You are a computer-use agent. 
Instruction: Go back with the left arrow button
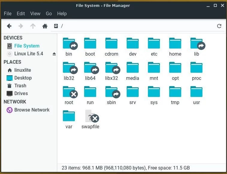(x=9, y=26)
